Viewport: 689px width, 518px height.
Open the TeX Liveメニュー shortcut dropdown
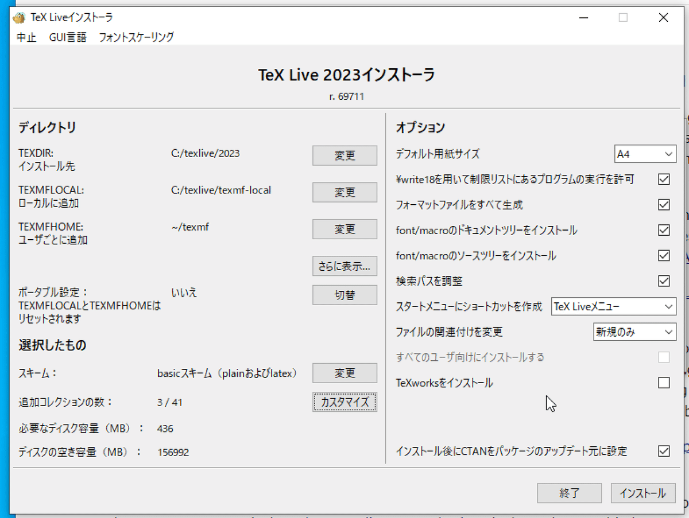614,306
